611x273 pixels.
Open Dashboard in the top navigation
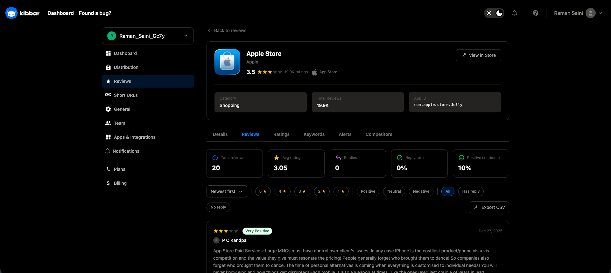[60, 13]
